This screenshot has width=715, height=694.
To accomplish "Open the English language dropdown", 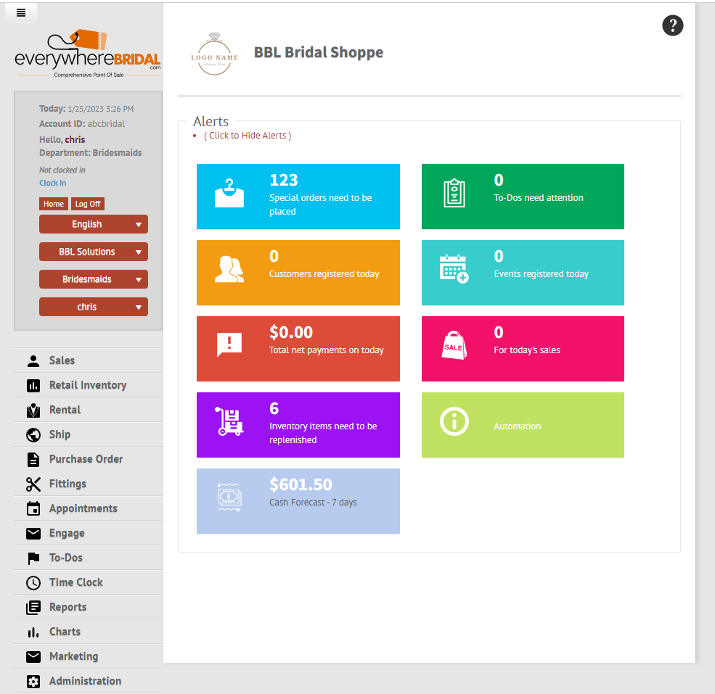I will (x=94, y=224).
